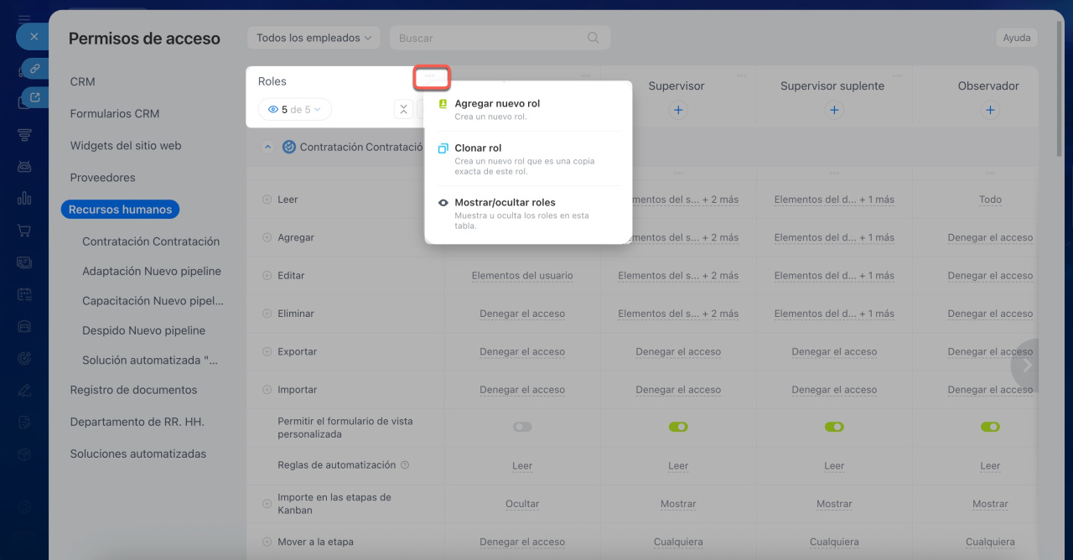Toggle custom view form for Observador
The width and height of the screenshot is (1073, 560).
click(990, 428)
